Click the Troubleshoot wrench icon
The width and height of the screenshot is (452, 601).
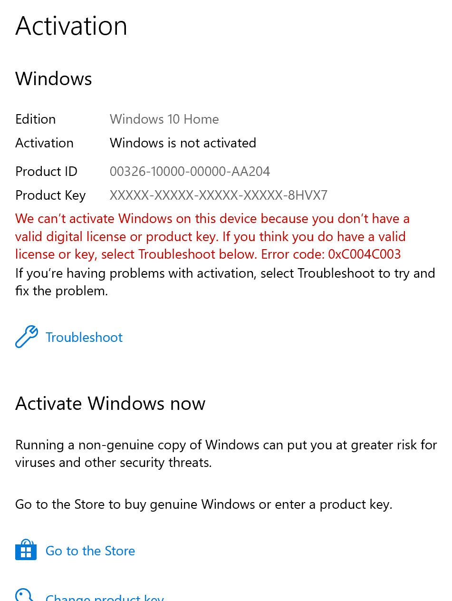27,337
